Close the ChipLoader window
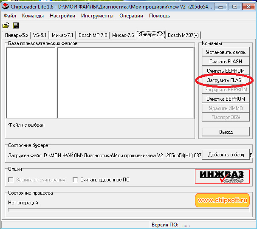 click(249, 7)
